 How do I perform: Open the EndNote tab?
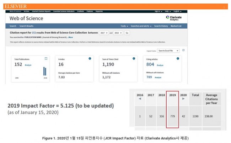coord(80,11)
